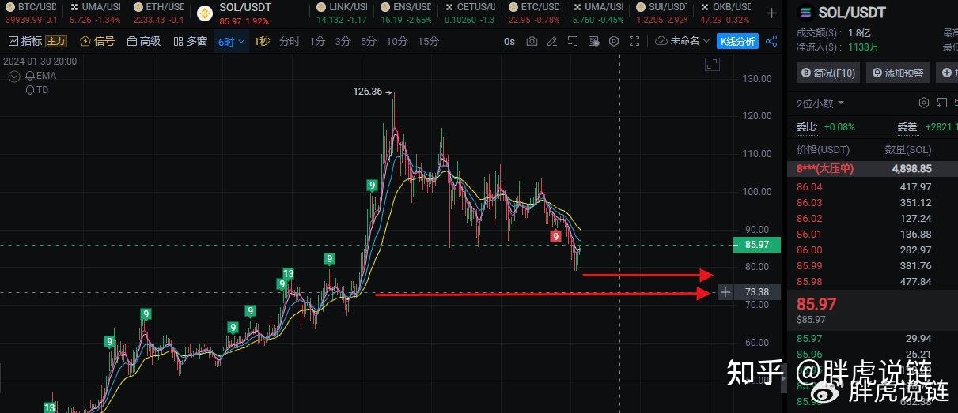958x413 pixels.
Task: Switch to the CETUS/U ticker tab
Action: pos(469,13)
